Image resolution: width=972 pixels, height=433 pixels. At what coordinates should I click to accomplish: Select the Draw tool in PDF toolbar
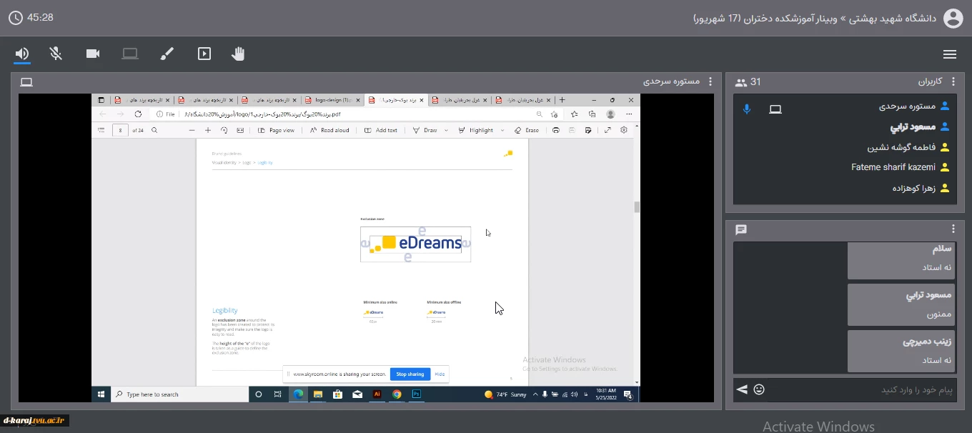(426, 130)
